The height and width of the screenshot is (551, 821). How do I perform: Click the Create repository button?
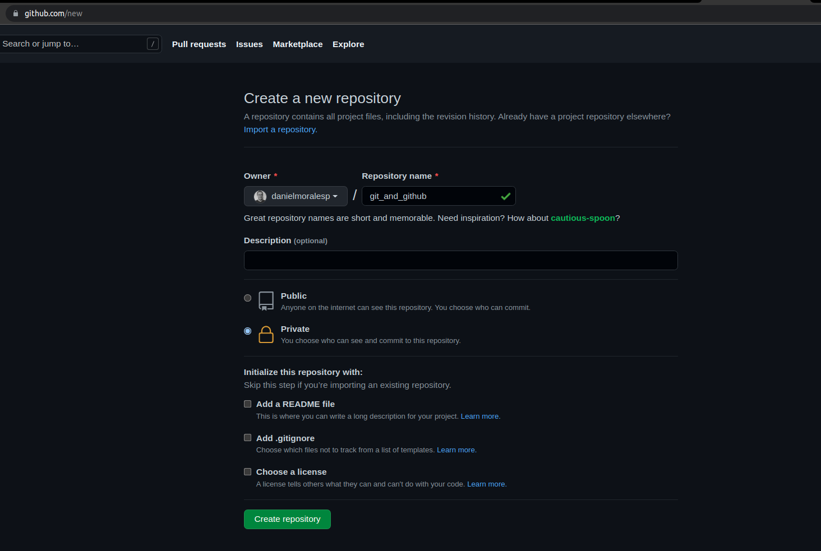[287, 519]
